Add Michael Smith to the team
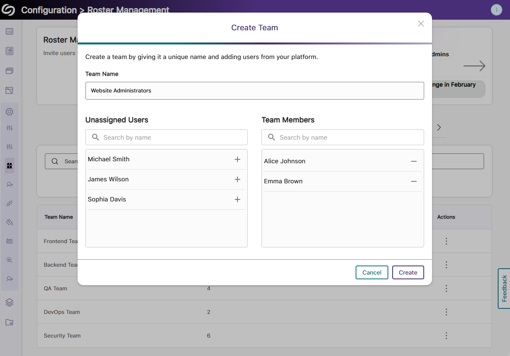 (237, 159)
